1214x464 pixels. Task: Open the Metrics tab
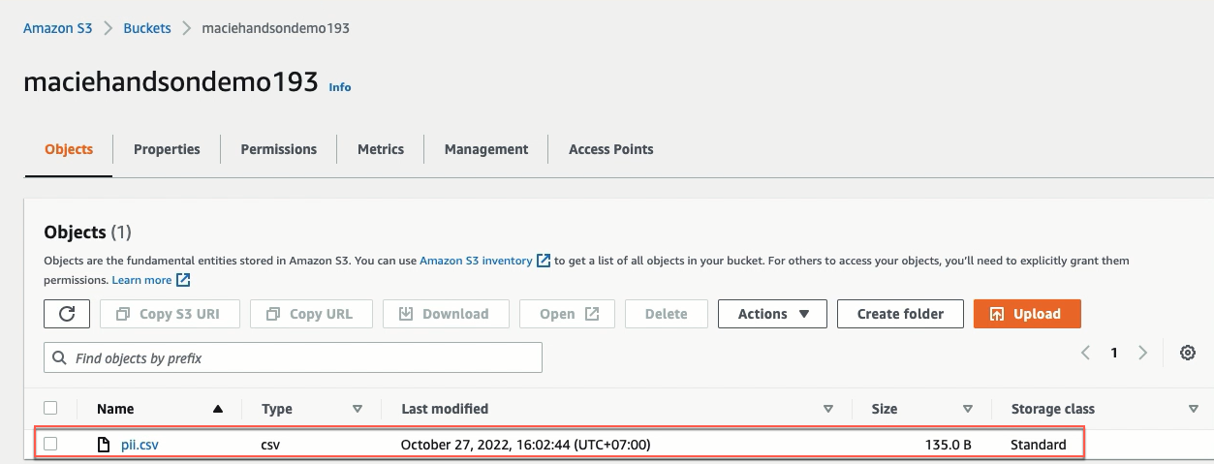coord(381,149)
